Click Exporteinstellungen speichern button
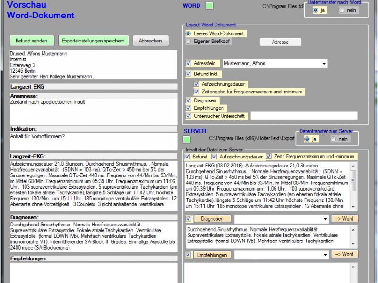The width and height of the screenshot is (378, 283). coord(93,41)
